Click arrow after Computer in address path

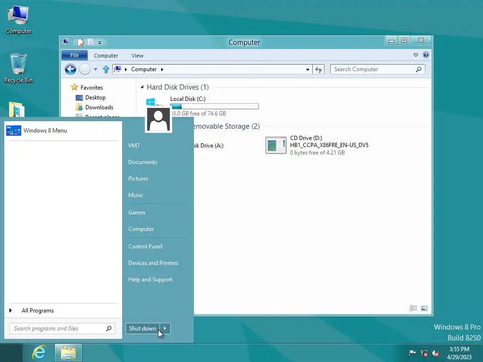[162, 69]
